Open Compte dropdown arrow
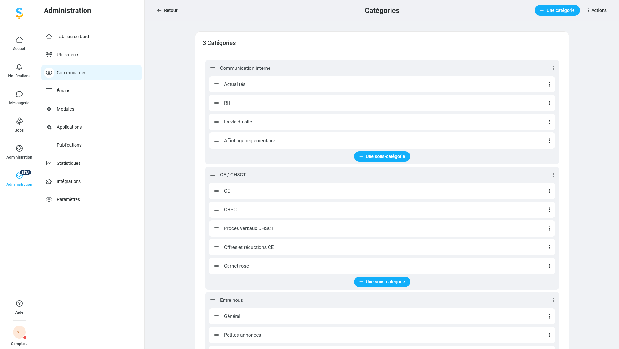 coord(27,344)
